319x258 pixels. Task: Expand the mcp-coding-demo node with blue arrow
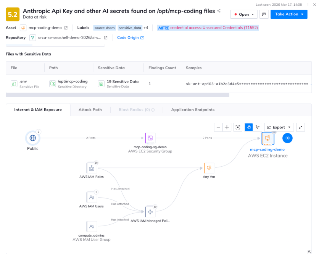point(287,138)
